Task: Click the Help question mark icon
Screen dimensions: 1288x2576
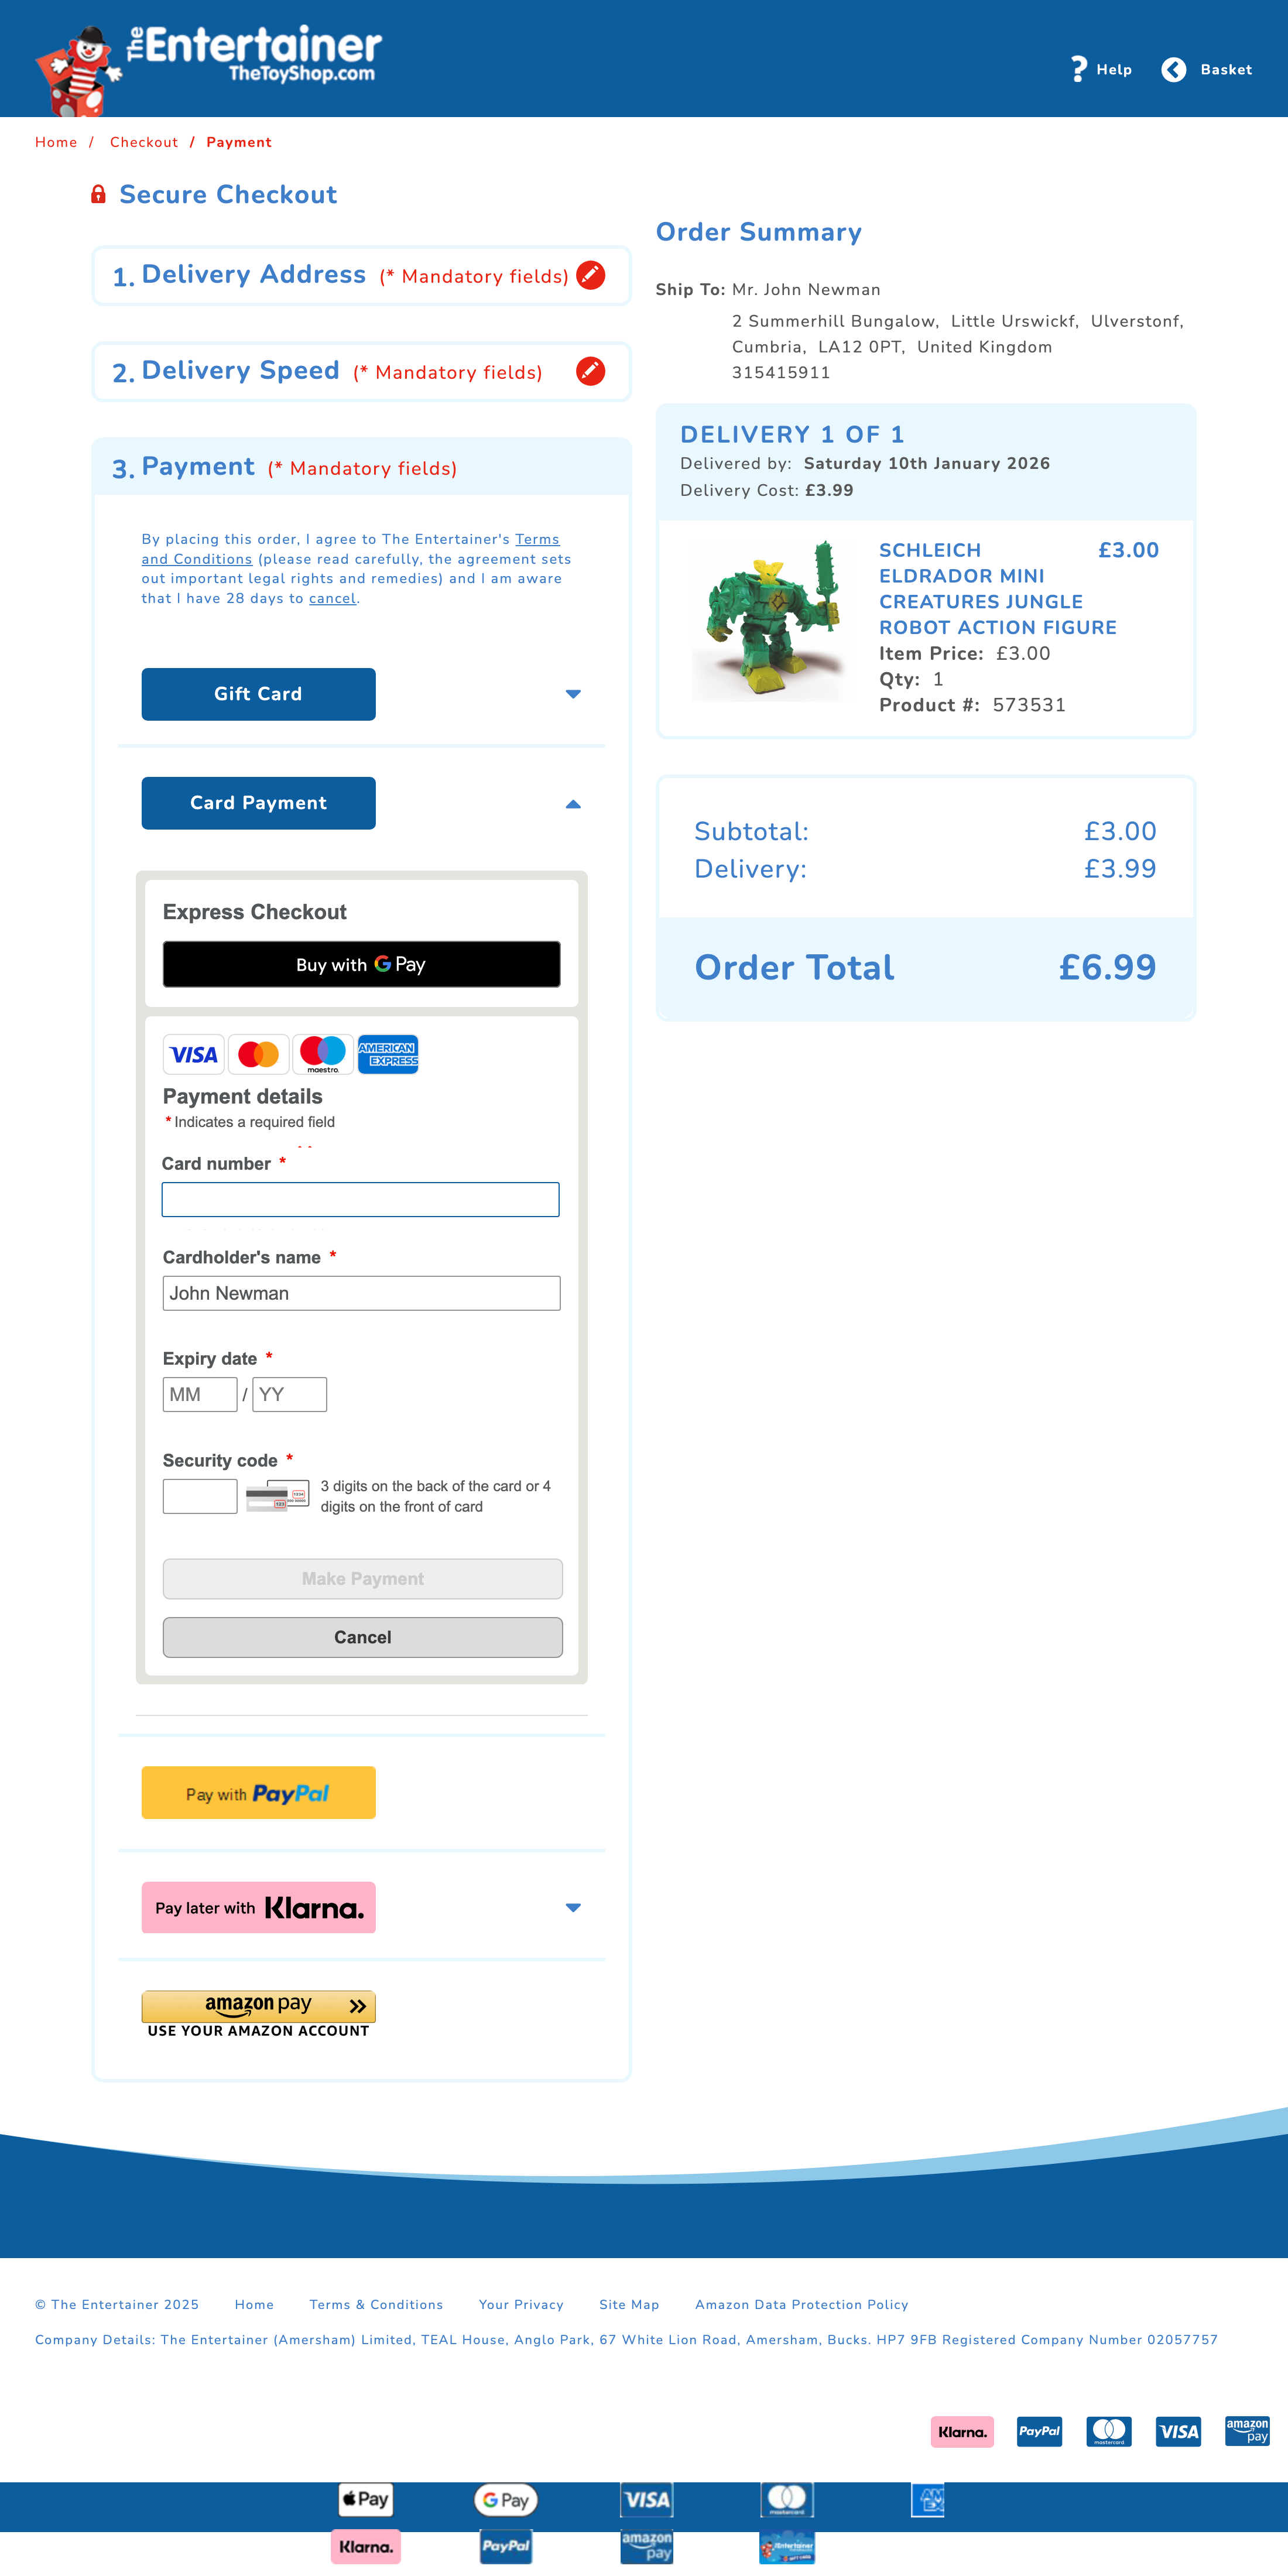Action: (x=1078, y=69)
